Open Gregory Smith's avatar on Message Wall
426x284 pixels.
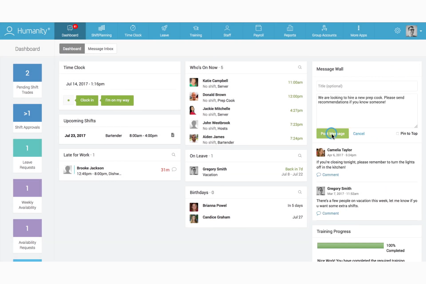tap(321, 191)
